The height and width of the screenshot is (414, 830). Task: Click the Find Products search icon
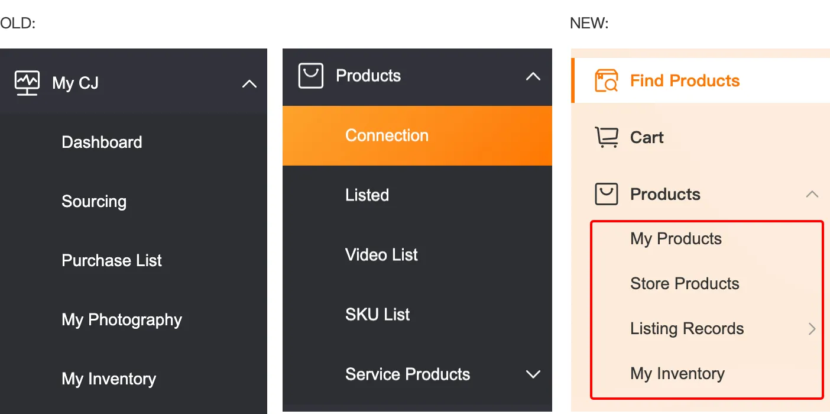click(606, 81)
